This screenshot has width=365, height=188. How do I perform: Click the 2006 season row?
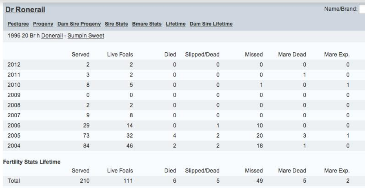click(184, 126)
